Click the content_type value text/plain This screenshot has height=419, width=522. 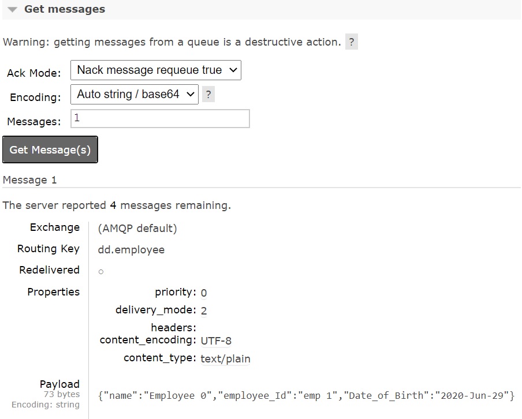(x=225, y=359)
